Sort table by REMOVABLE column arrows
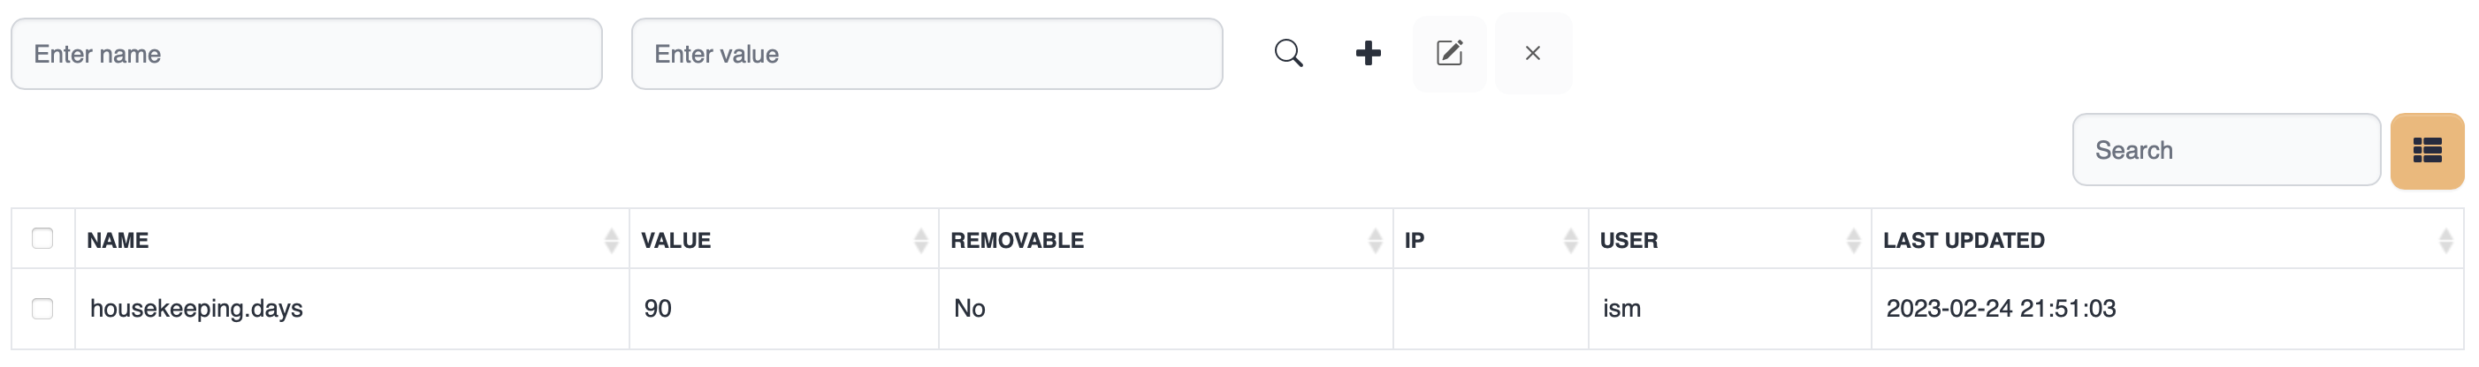This screenshot has width=2479, height=367. (1375, 240)
